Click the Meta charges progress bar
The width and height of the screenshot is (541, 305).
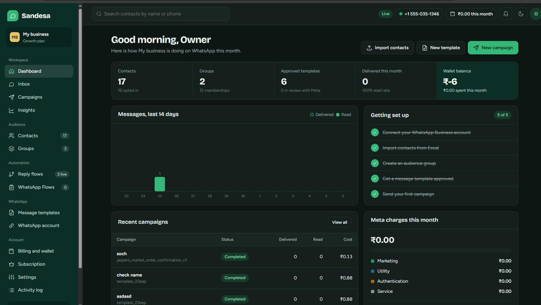pos(441,250)
